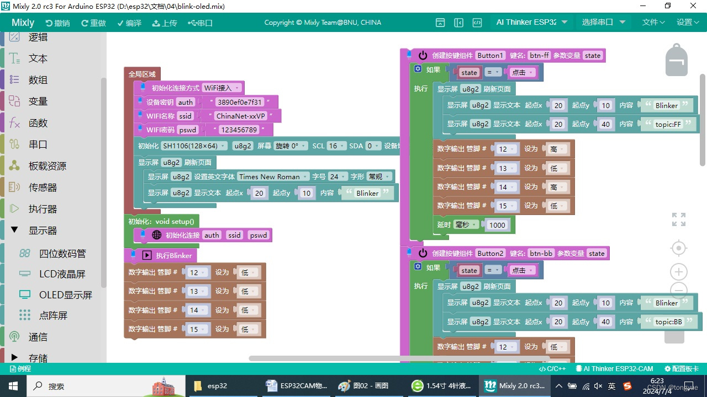Click the WiFi name field ChinaNet-xxVP
The image size is (707, 397).
tap(241, 116)
